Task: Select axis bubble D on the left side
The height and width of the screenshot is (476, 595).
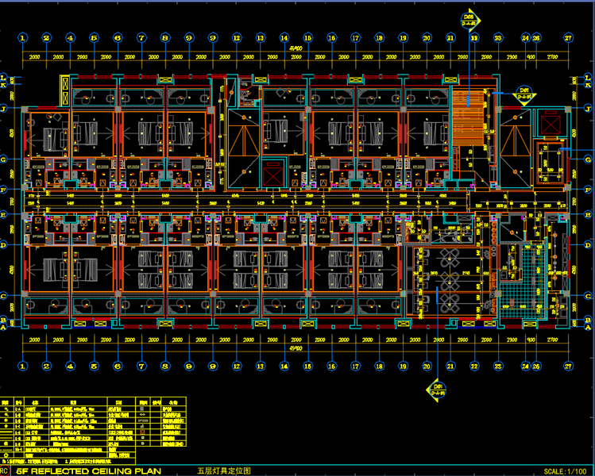Action: point(4,245)
